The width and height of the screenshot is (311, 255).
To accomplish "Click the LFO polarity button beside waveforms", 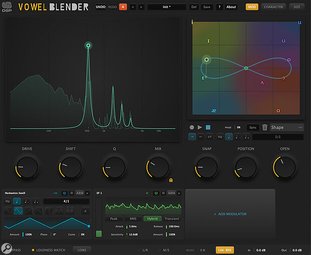I will [x=85, y=211].
